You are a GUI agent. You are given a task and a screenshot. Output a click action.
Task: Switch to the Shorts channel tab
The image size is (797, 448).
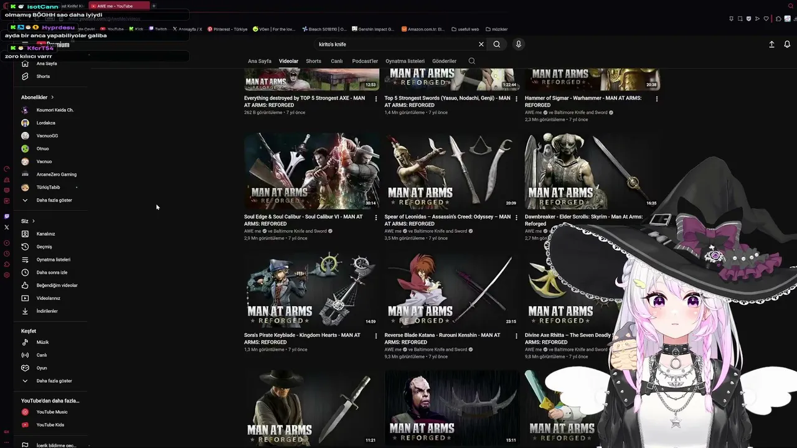314,61
